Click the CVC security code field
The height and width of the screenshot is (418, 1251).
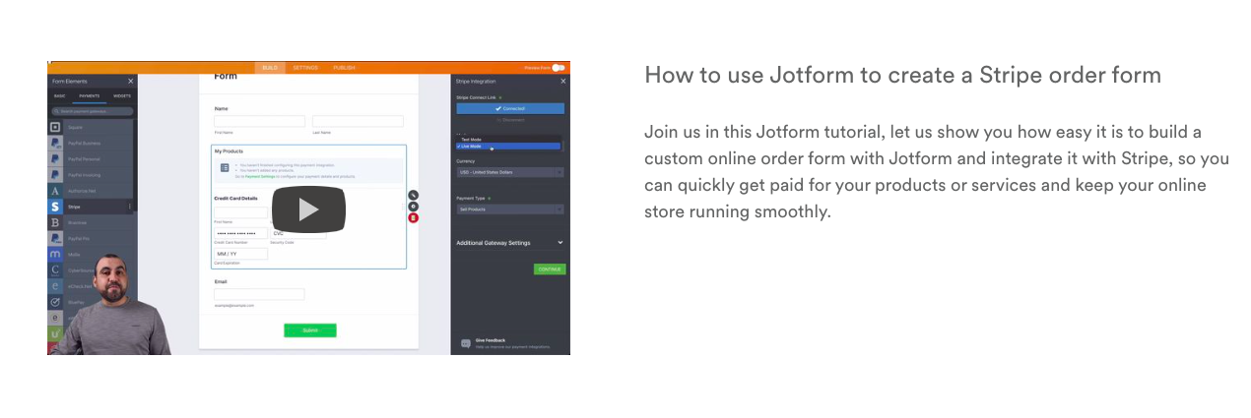[x=297, y=233]
